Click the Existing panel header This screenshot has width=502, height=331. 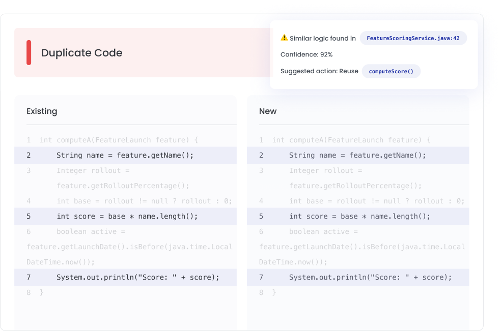(x=42, y=111)
